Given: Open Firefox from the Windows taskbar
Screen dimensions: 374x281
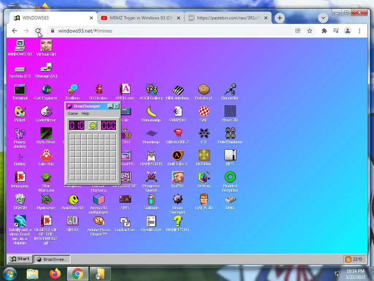Looking at the screenshot, I should tap(55, 274).
